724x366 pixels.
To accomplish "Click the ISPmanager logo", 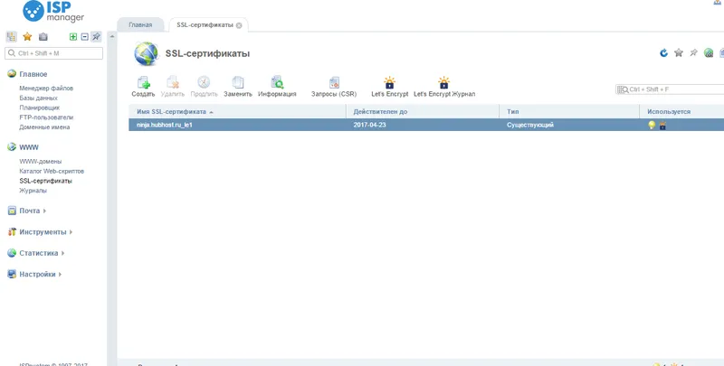I will click(x=53, y=11).
